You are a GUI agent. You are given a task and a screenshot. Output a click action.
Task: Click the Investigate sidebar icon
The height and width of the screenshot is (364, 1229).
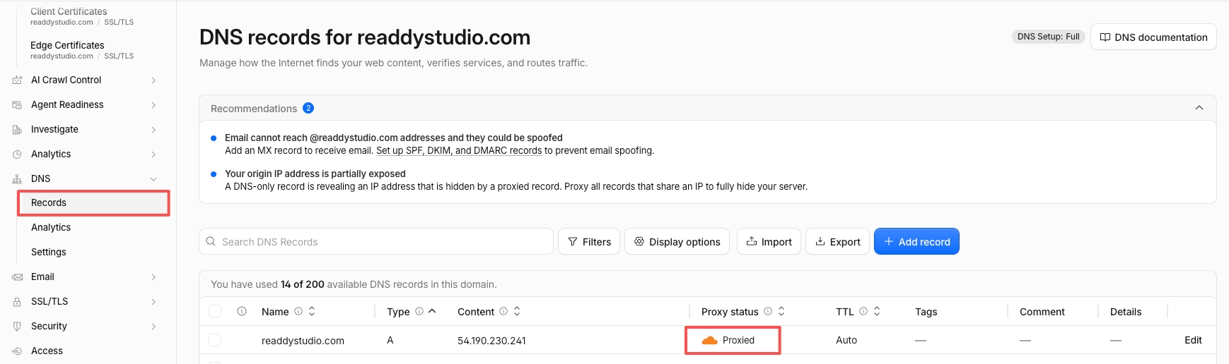click(17, 130)
